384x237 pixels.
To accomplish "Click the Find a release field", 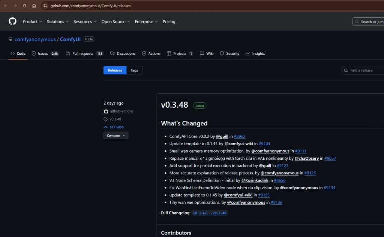I will click(363, 70).
